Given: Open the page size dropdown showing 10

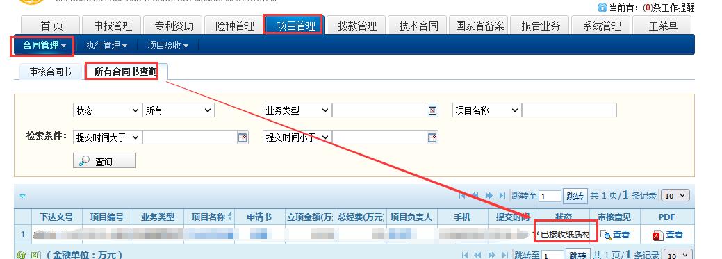Looking at the screenshot, I should [675, 196].
